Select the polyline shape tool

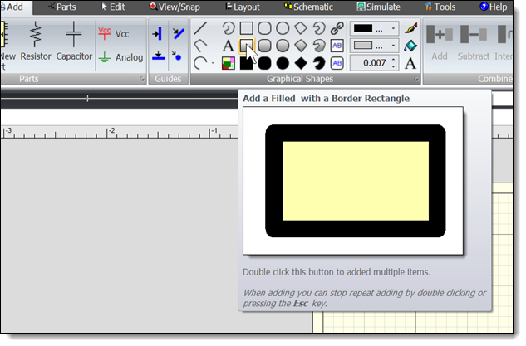click(200, 46)
